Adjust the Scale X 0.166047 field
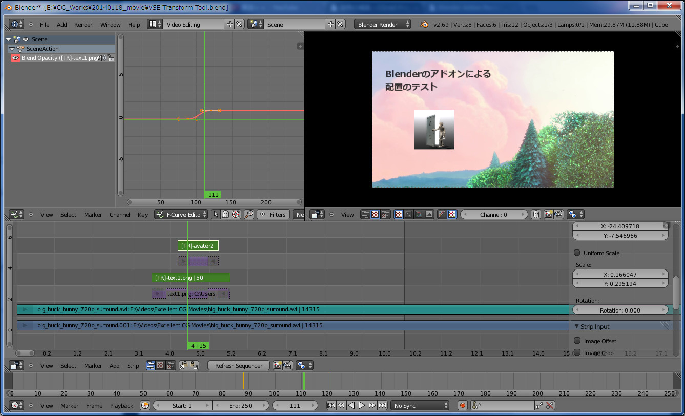The image size is (685, 416). 620,274
